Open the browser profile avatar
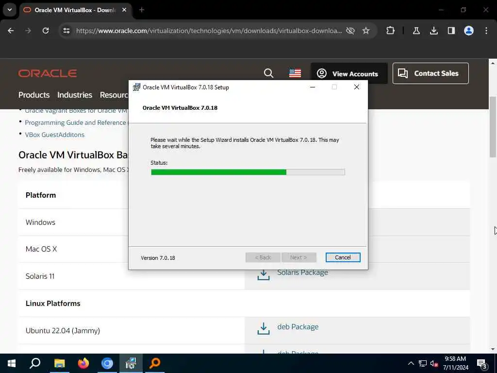Screen dimensions: 497x373 468,31
